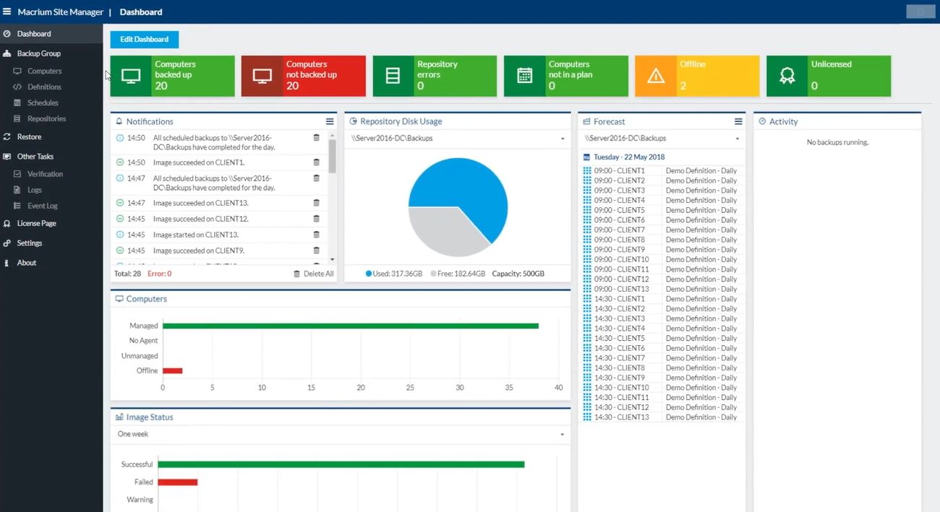Click the Notifications list scrollbar down arrow
The image size is (940, 512).
coord(332,259)
